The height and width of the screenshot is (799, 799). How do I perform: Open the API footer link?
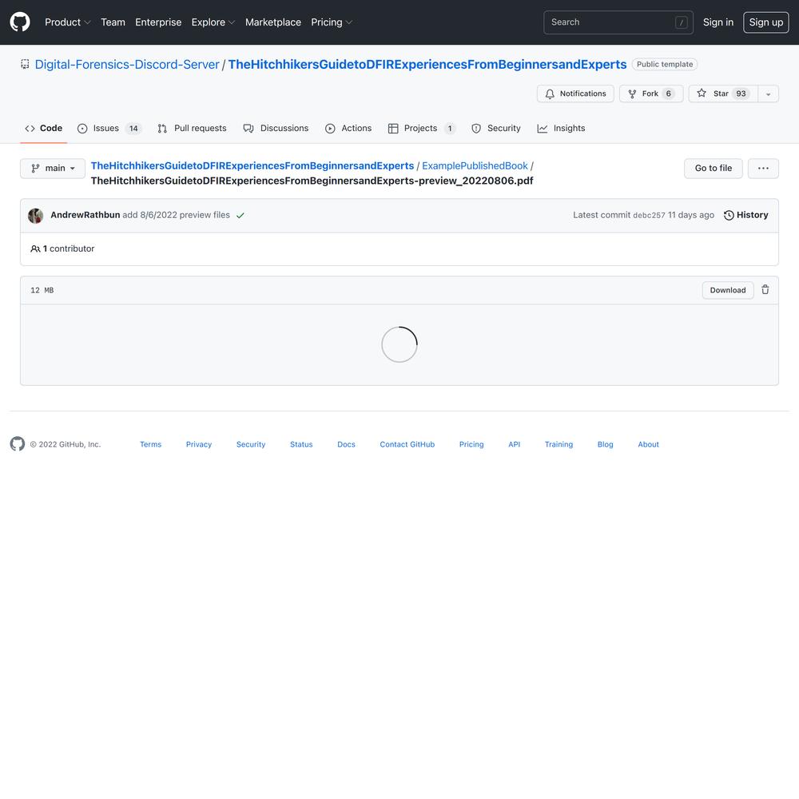tap(514, 444)
